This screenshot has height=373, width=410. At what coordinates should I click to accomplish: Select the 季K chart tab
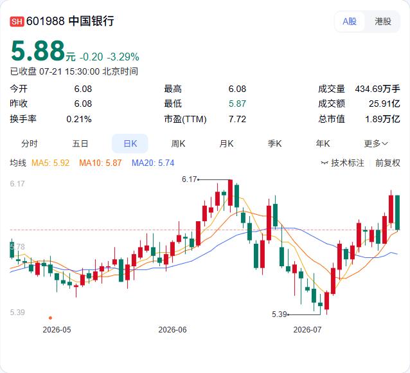pyautogui.click(x=274, y=143)
